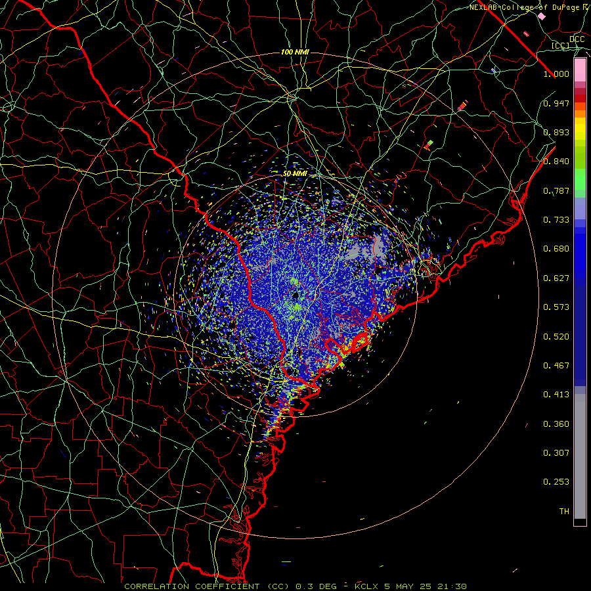
Task: Click the "DCC" label above the color scale
Action: pyautogui.click(x=577, y=39)
